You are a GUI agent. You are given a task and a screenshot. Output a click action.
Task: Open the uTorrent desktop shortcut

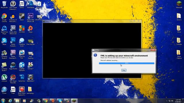(x=4, y=78)
